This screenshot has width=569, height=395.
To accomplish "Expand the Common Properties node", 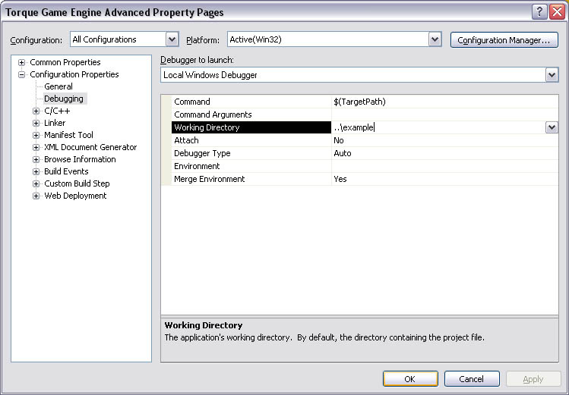I will 22,62.
